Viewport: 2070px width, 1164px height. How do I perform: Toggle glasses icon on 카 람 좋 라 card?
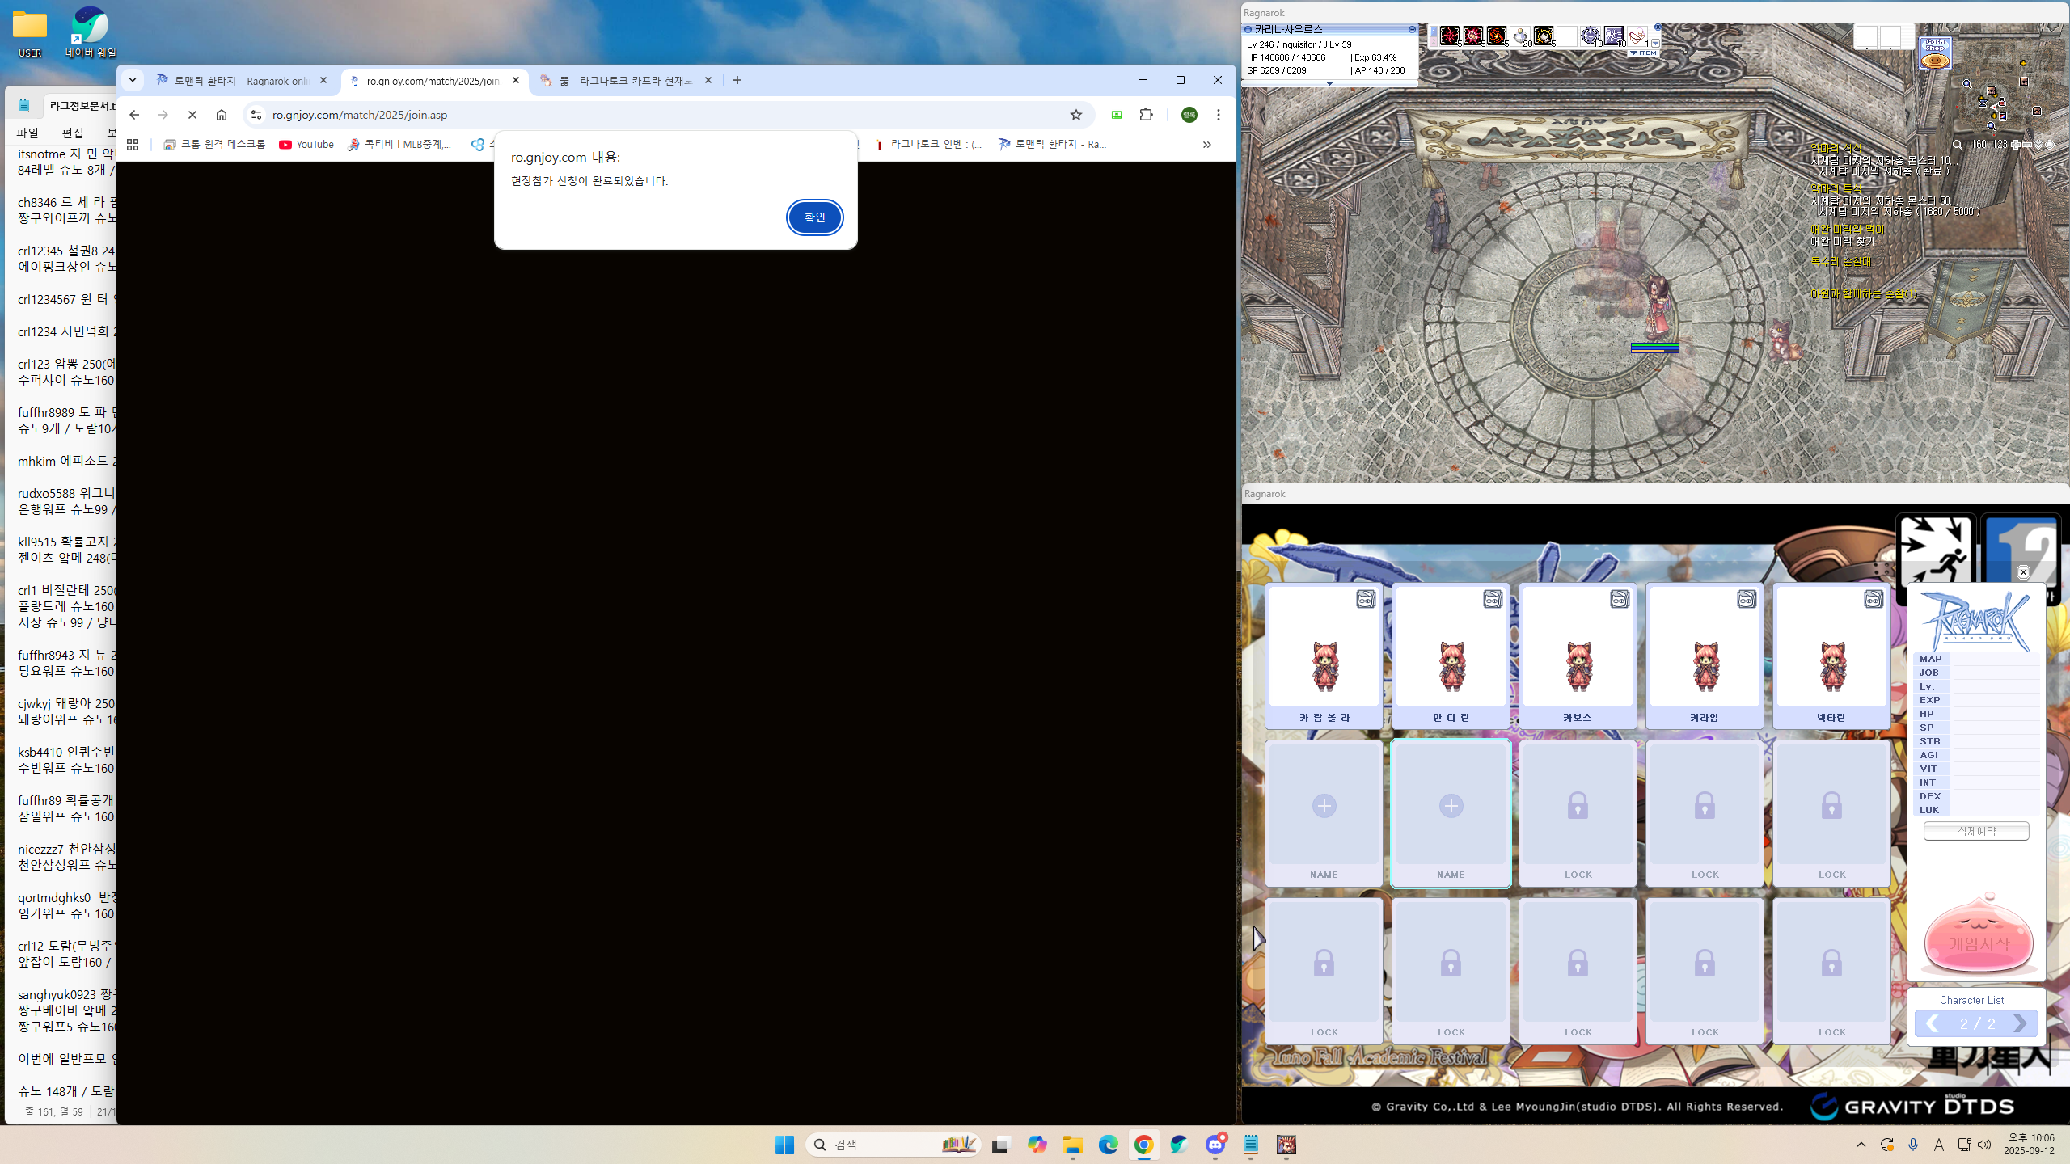(1366, 599)
